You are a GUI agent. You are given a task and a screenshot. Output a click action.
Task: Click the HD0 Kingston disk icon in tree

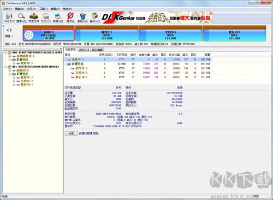point(10,52)
